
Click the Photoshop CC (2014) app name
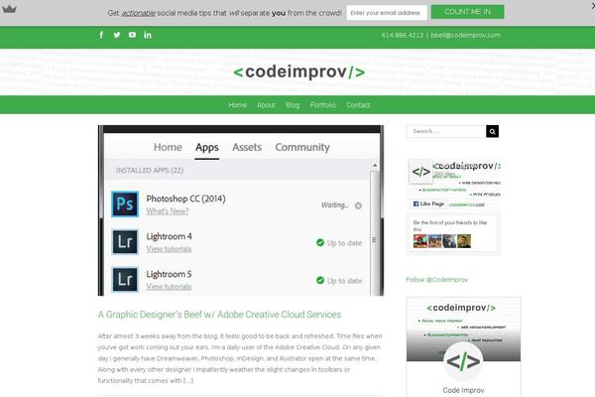tap(186, 198)
